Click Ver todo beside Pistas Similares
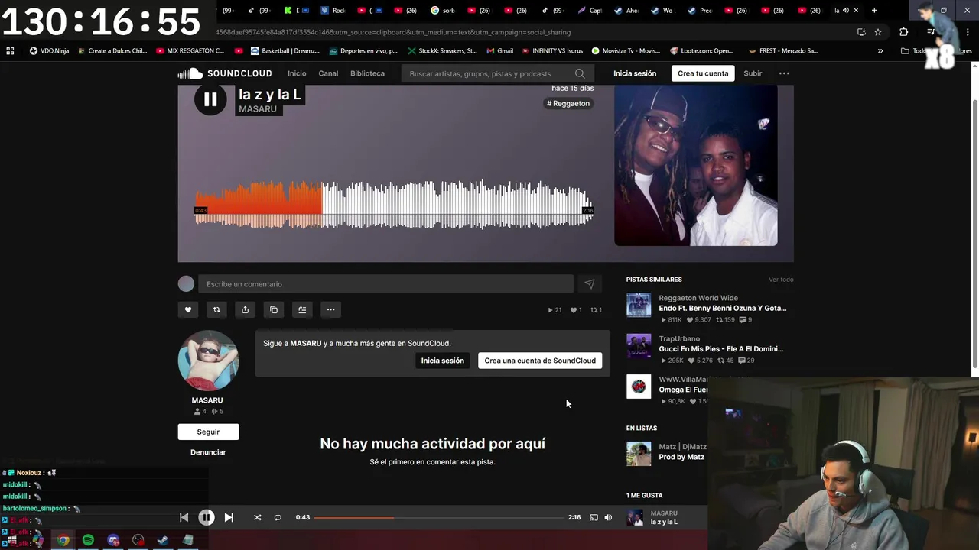Viewport: 979px width, 550px height. [x=781, y=280]
